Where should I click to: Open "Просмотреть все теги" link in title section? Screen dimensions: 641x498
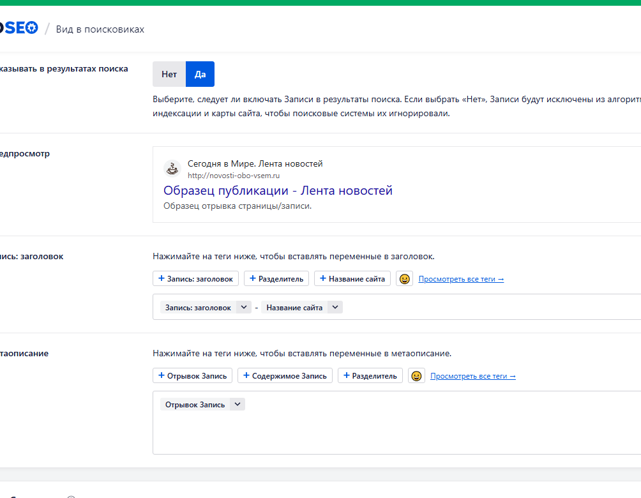461,279
